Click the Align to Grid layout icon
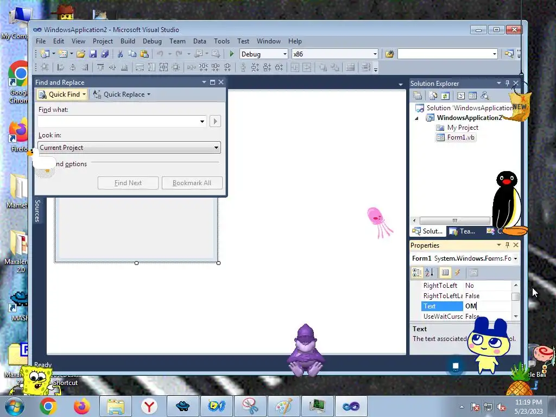 click(45, 67)
